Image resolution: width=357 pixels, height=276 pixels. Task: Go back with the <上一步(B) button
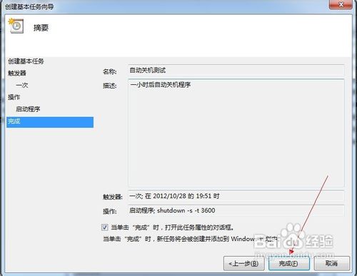244,263
